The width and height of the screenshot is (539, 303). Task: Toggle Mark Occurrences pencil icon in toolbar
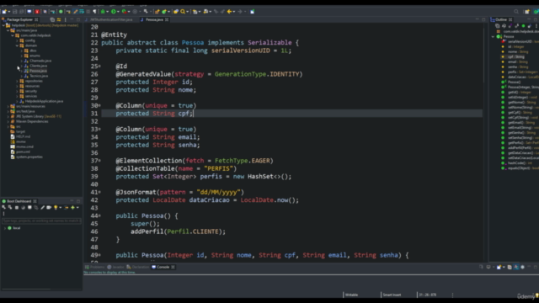click(75, 12)
